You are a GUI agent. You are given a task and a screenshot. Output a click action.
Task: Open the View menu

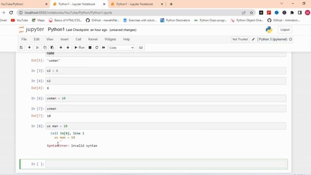pyautogui.click(x=50, y=39)
